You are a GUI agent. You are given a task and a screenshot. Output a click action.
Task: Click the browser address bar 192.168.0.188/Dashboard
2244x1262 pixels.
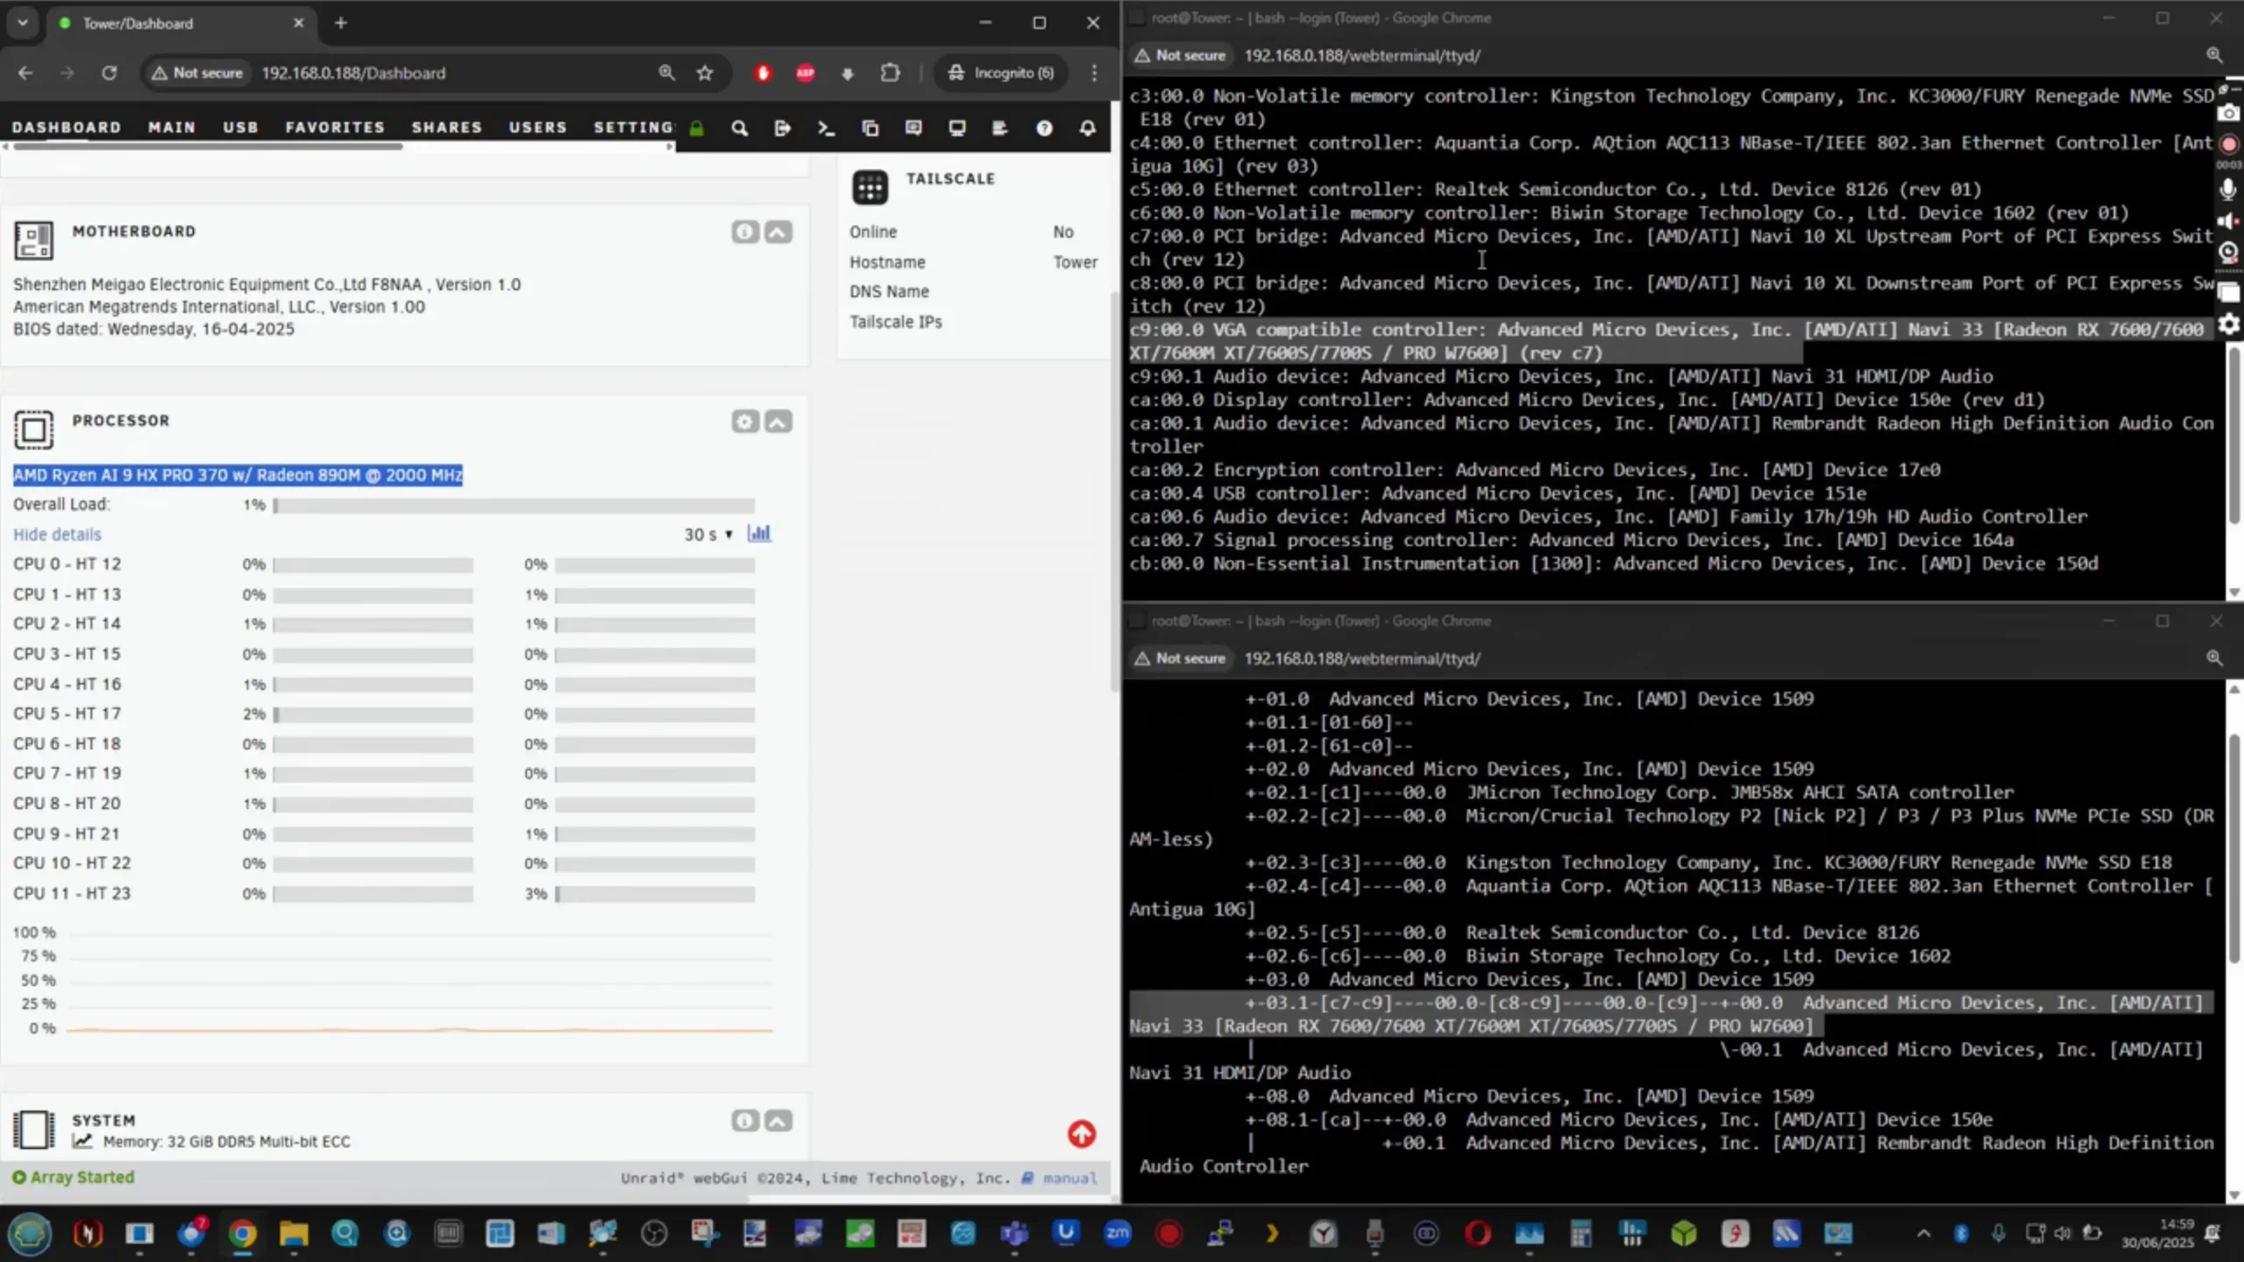tap(353, 73)
